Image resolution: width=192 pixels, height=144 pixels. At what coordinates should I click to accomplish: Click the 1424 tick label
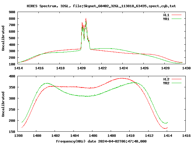click(123, 68)
